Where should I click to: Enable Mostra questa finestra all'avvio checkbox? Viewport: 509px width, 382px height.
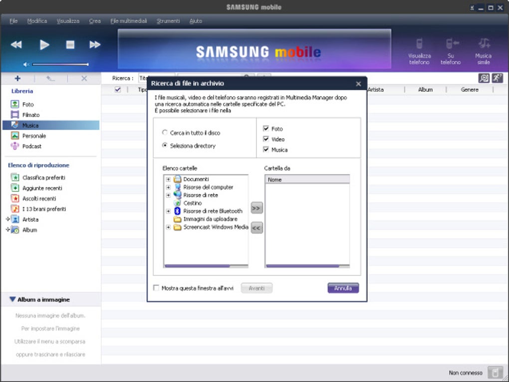(156, 288)
